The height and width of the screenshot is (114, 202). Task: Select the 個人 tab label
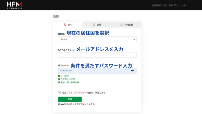[70, 25]
